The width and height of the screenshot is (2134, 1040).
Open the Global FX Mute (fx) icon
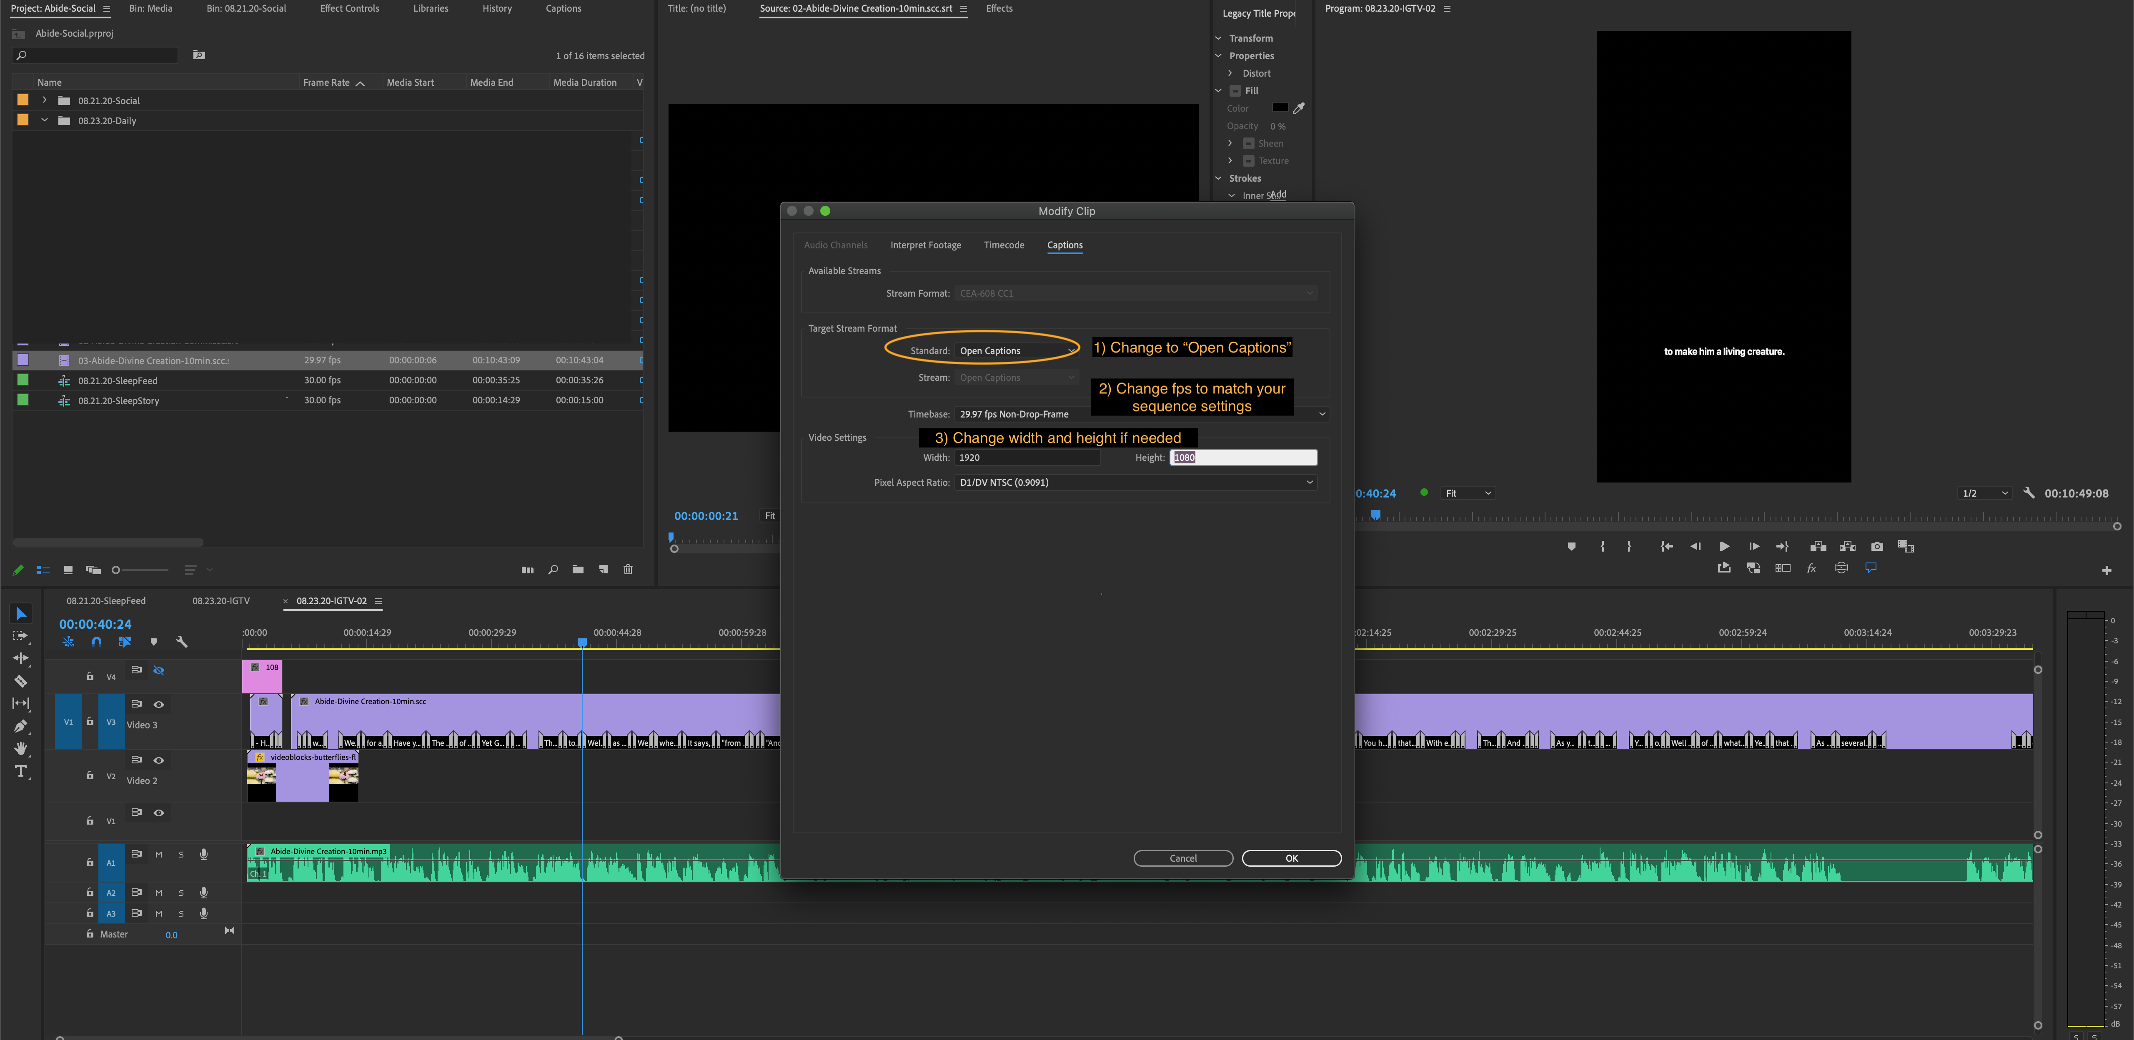[1813, 568]
